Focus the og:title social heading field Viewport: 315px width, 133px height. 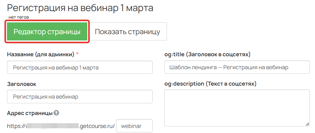237,67
